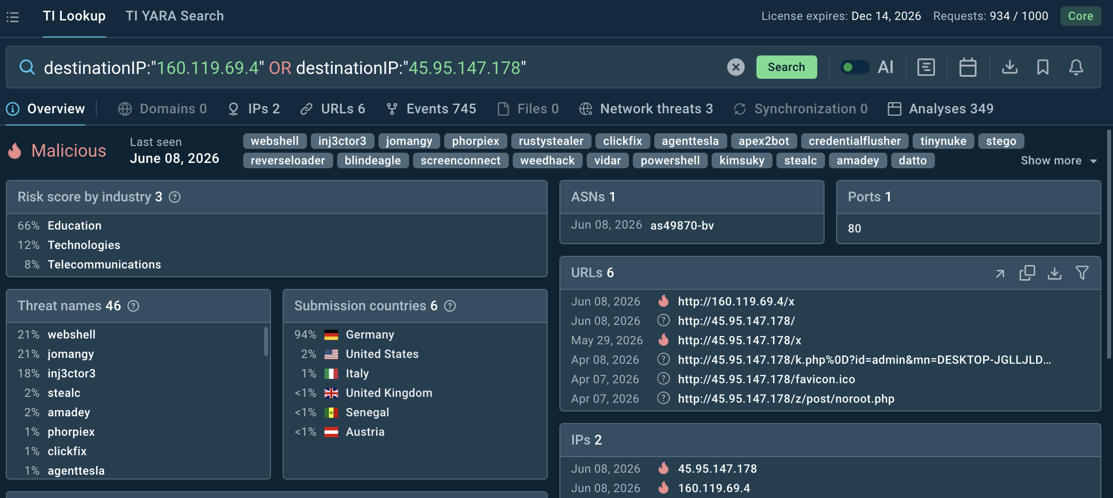Open the query builder document icon
Screen dimensions: 1113x498
click(x=926, y=67)
